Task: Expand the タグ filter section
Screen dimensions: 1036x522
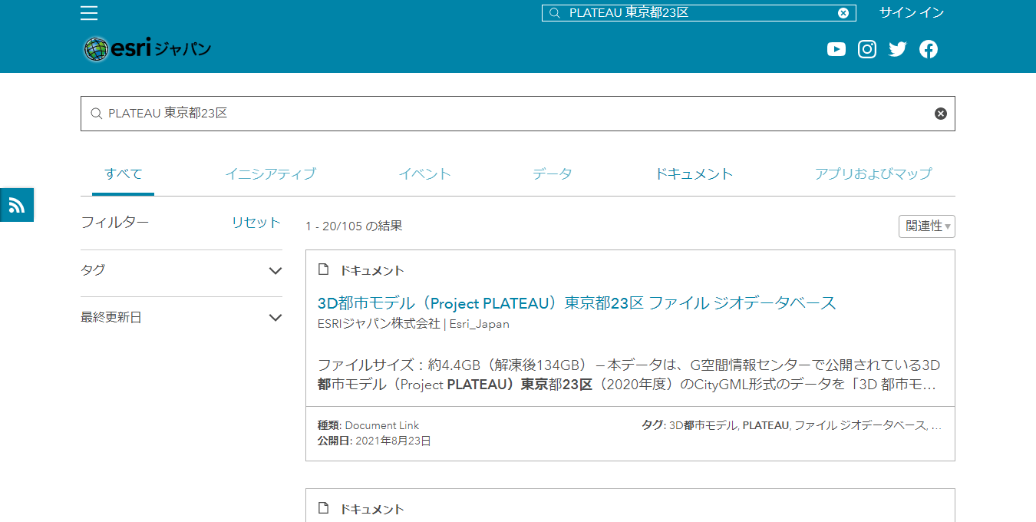Action: (x=181, y=270)
